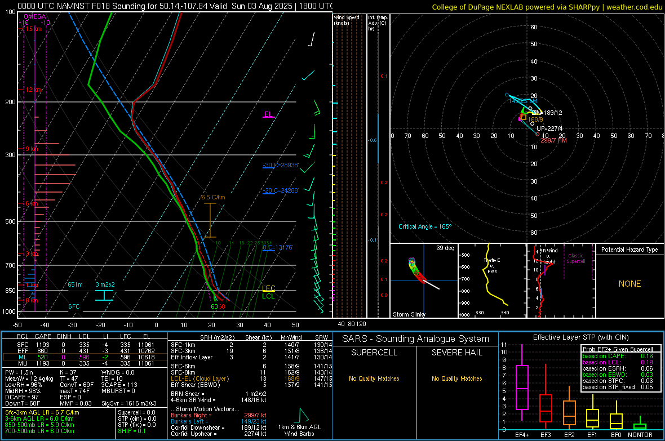Select the SFC-1km row in SRH table
This screenshot has height=441, width=665.
250,345
